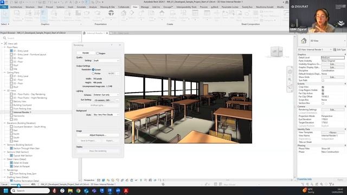Select the Screen resolution radio button

[x=93, y=70]
